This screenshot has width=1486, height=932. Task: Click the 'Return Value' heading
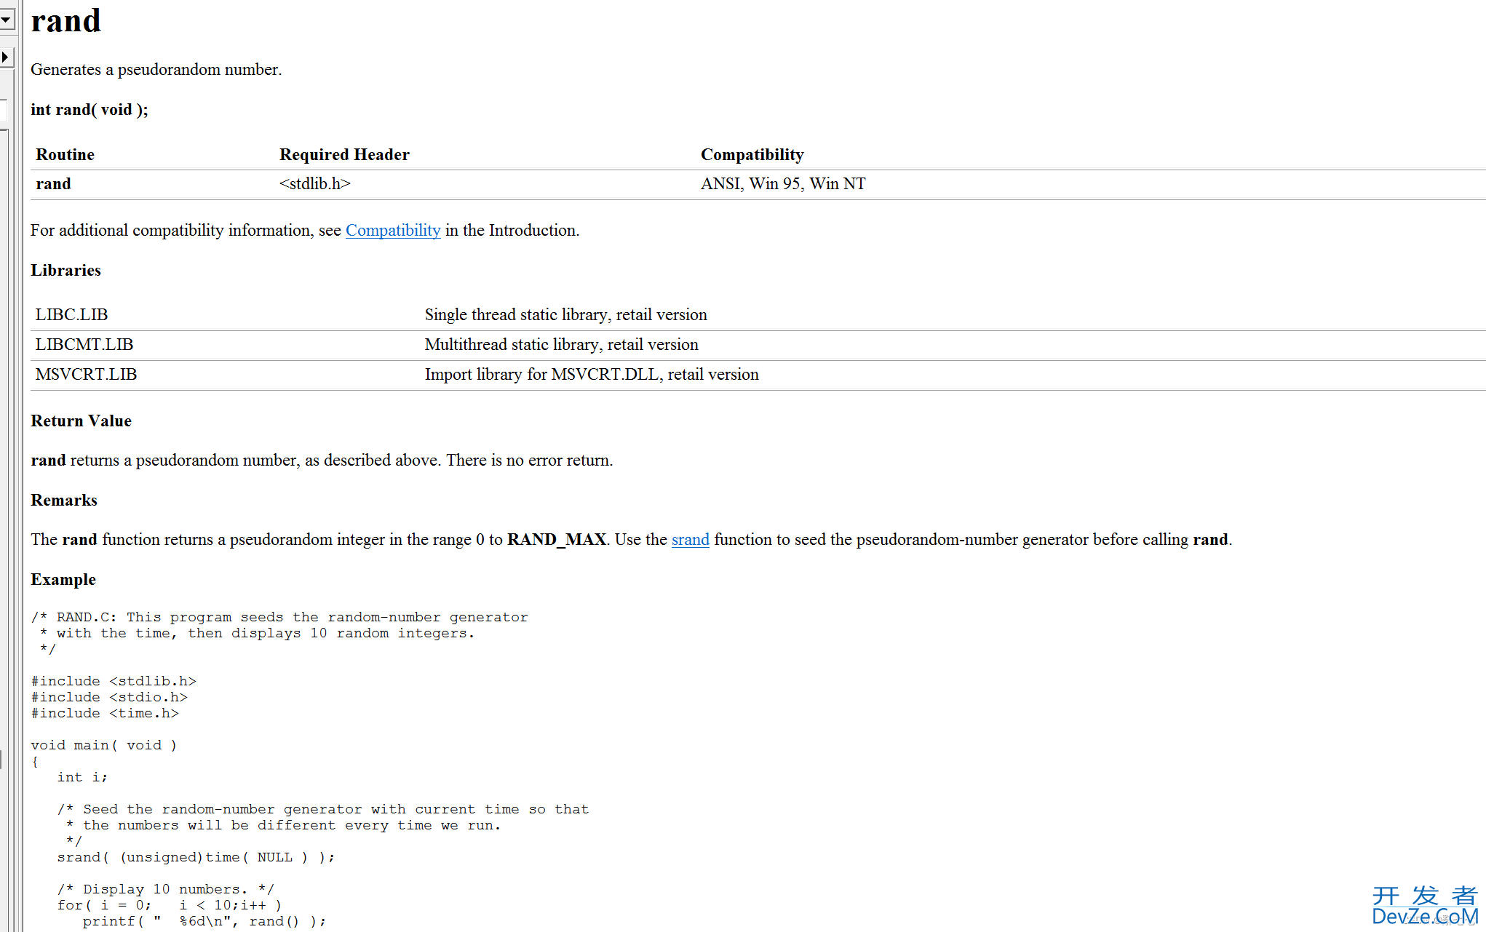[x=81, y=421]
